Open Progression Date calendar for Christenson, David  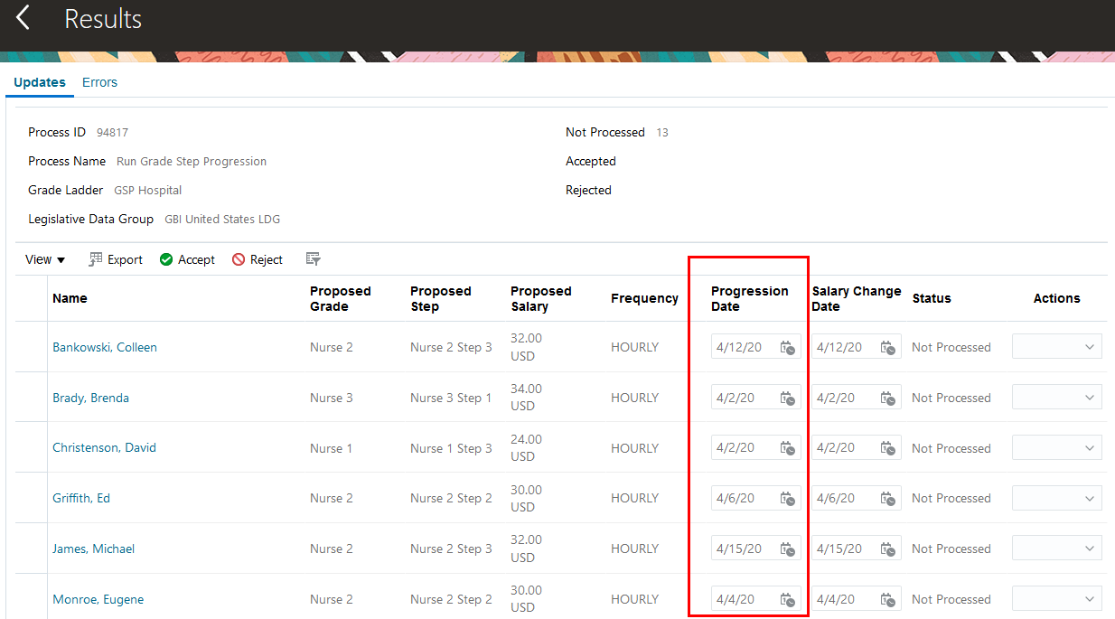point(788,447)
